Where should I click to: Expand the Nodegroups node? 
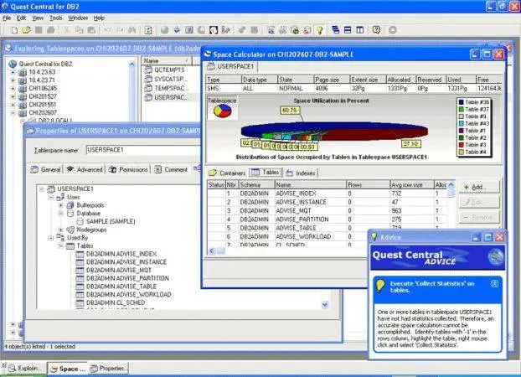click(61, 230)
